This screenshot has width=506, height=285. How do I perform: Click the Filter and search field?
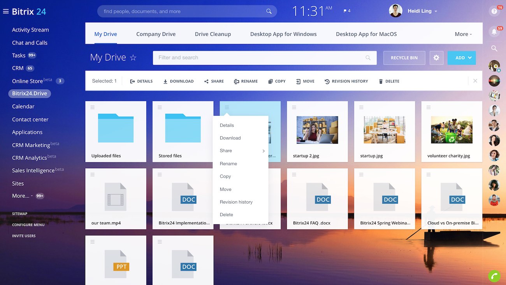click(261, 58)
